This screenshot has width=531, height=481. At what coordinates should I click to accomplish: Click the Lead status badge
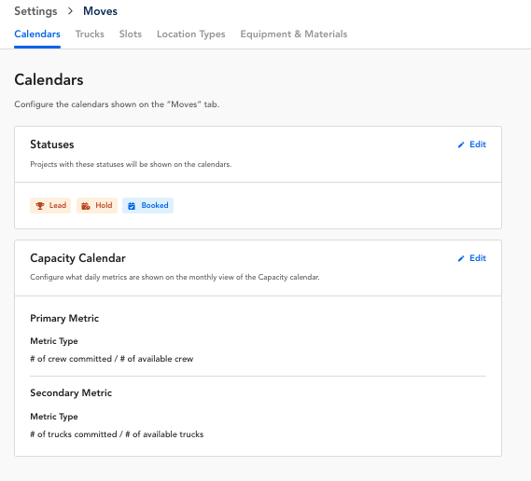(50, 206)
